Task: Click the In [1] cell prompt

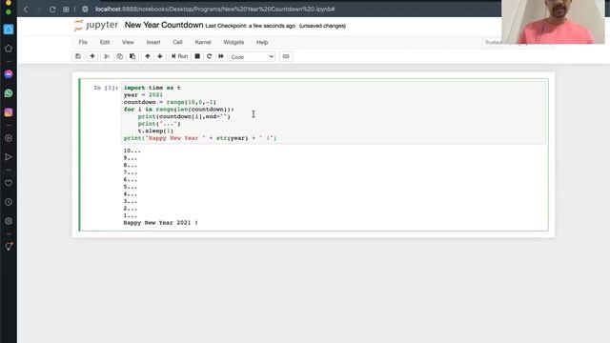Action: [x=106, y=88]
